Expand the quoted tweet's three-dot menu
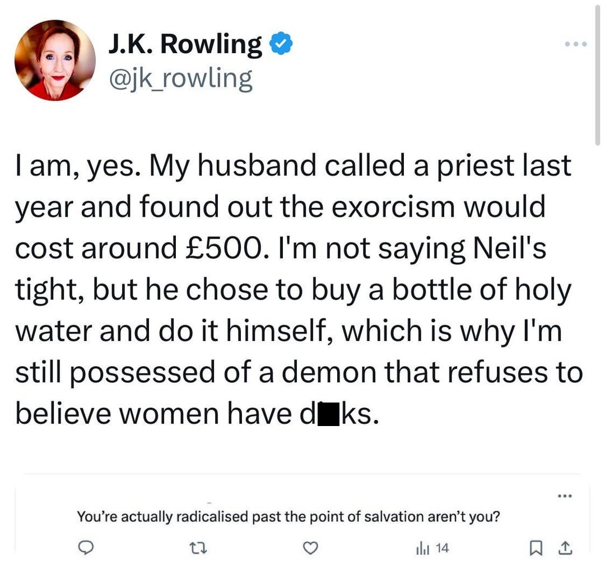Image resolution: width=605 pixels, height=580 pixels. [565, 495]
